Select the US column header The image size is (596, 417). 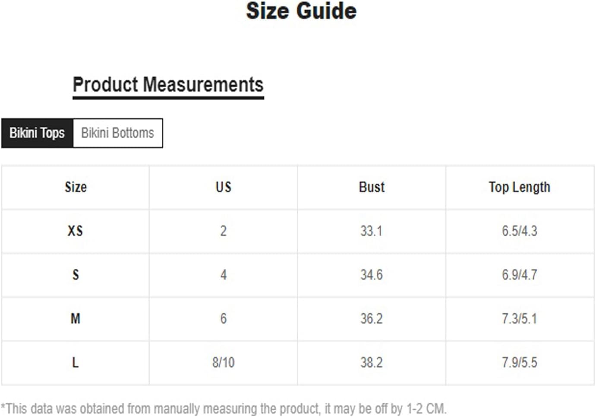click(223, 187)
